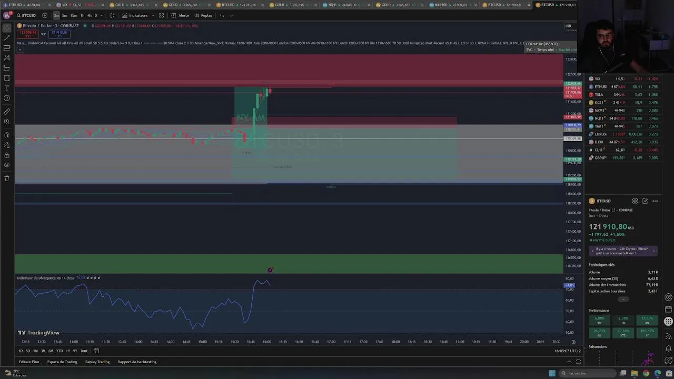Screen dimensions: 674x379
Task: Select the Tout date range
Action: pyautogui.click(x=84, y=351)
